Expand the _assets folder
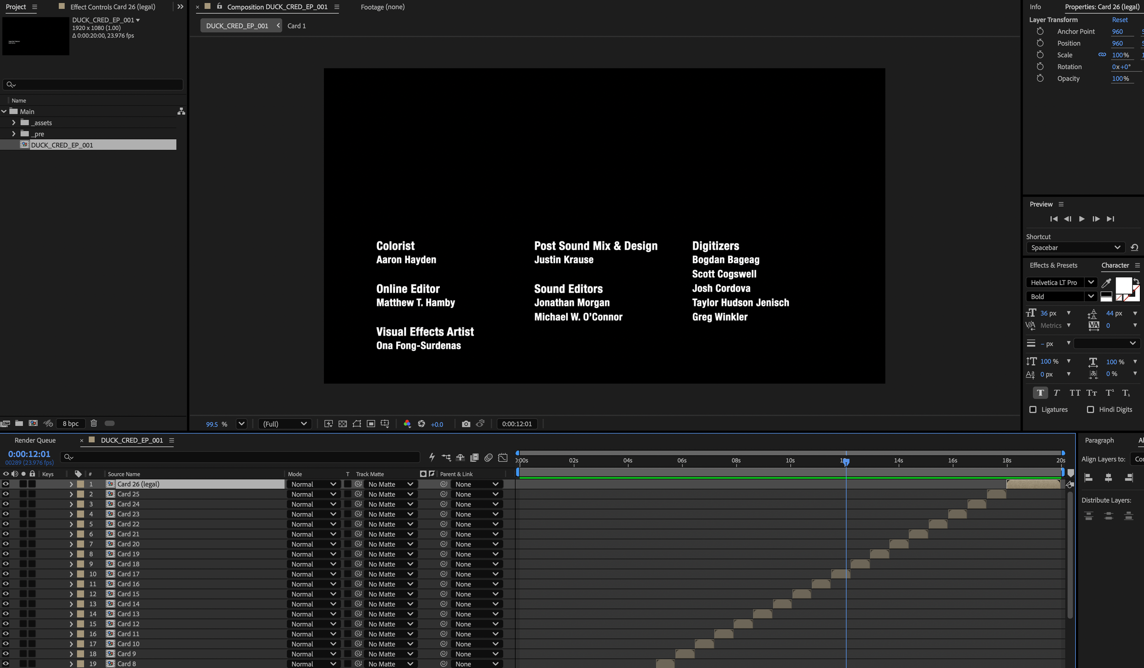1144x668 pixels. point(14,123)
